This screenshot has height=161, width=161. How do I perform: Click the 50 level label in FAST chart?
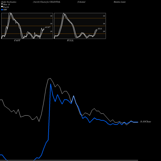[x=51, y=24]
